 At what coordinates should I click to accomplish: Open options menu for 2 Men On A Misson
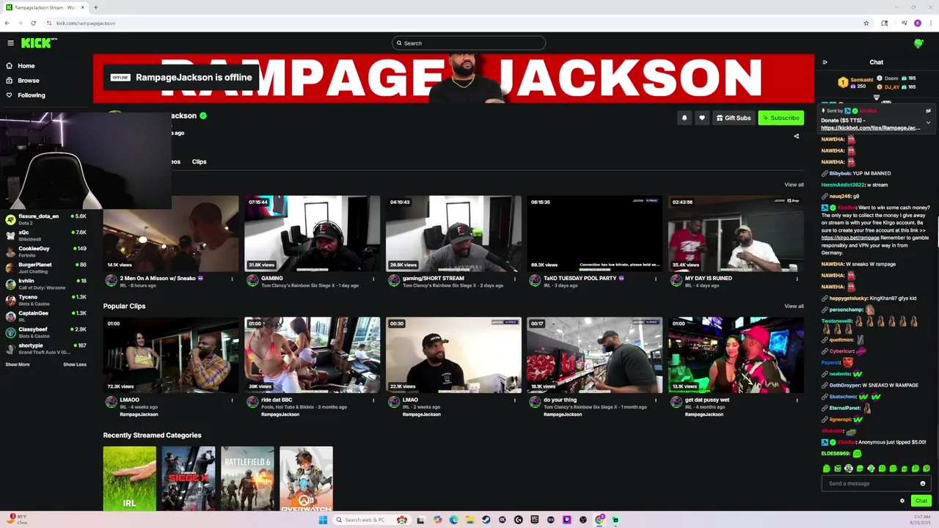(233, 279)
